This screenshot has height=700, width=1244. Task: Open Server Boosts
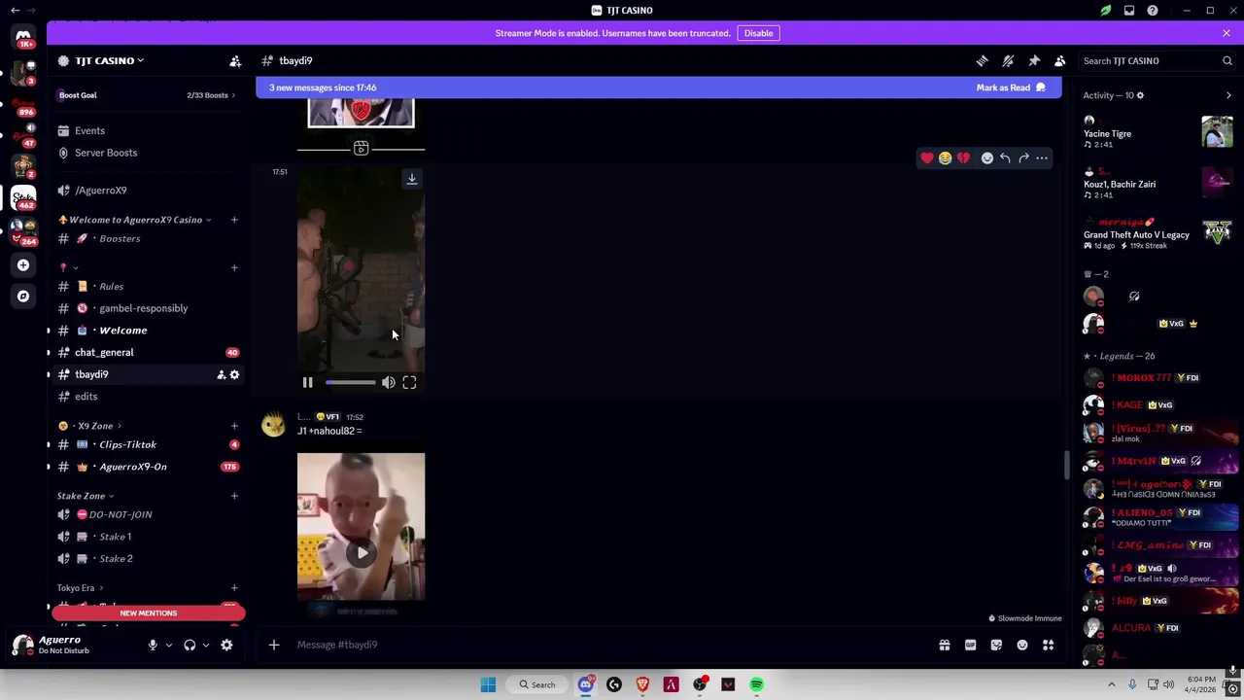pos(146,153)
